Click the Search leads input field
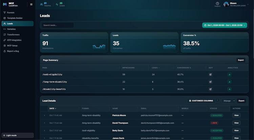Screen dimensions: 254x140 (x=58, y=25)
